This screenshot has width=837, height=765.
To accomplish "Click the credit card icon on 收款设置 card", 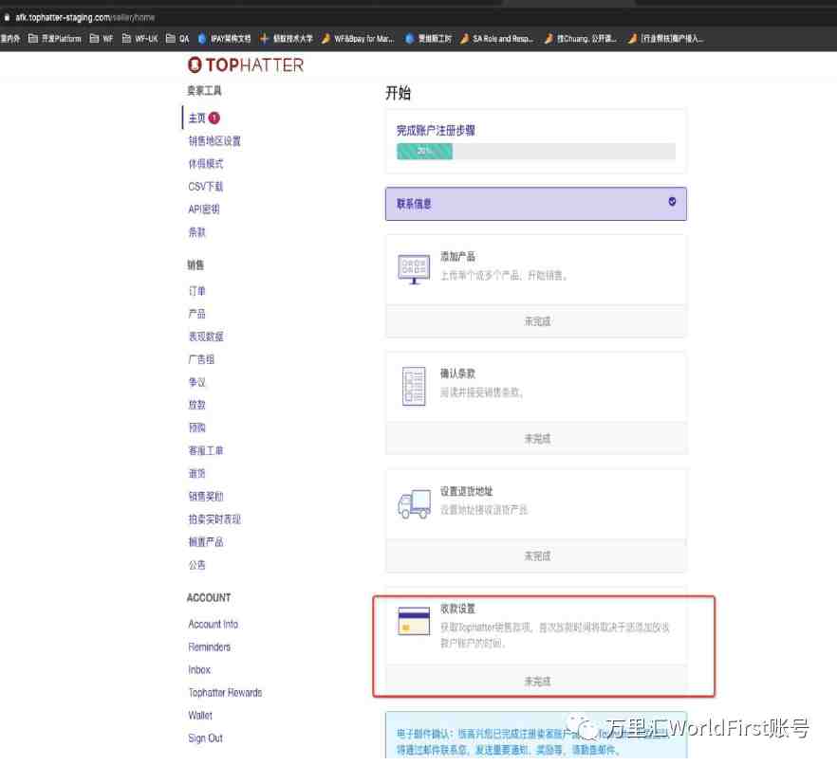I will (414, 621).
